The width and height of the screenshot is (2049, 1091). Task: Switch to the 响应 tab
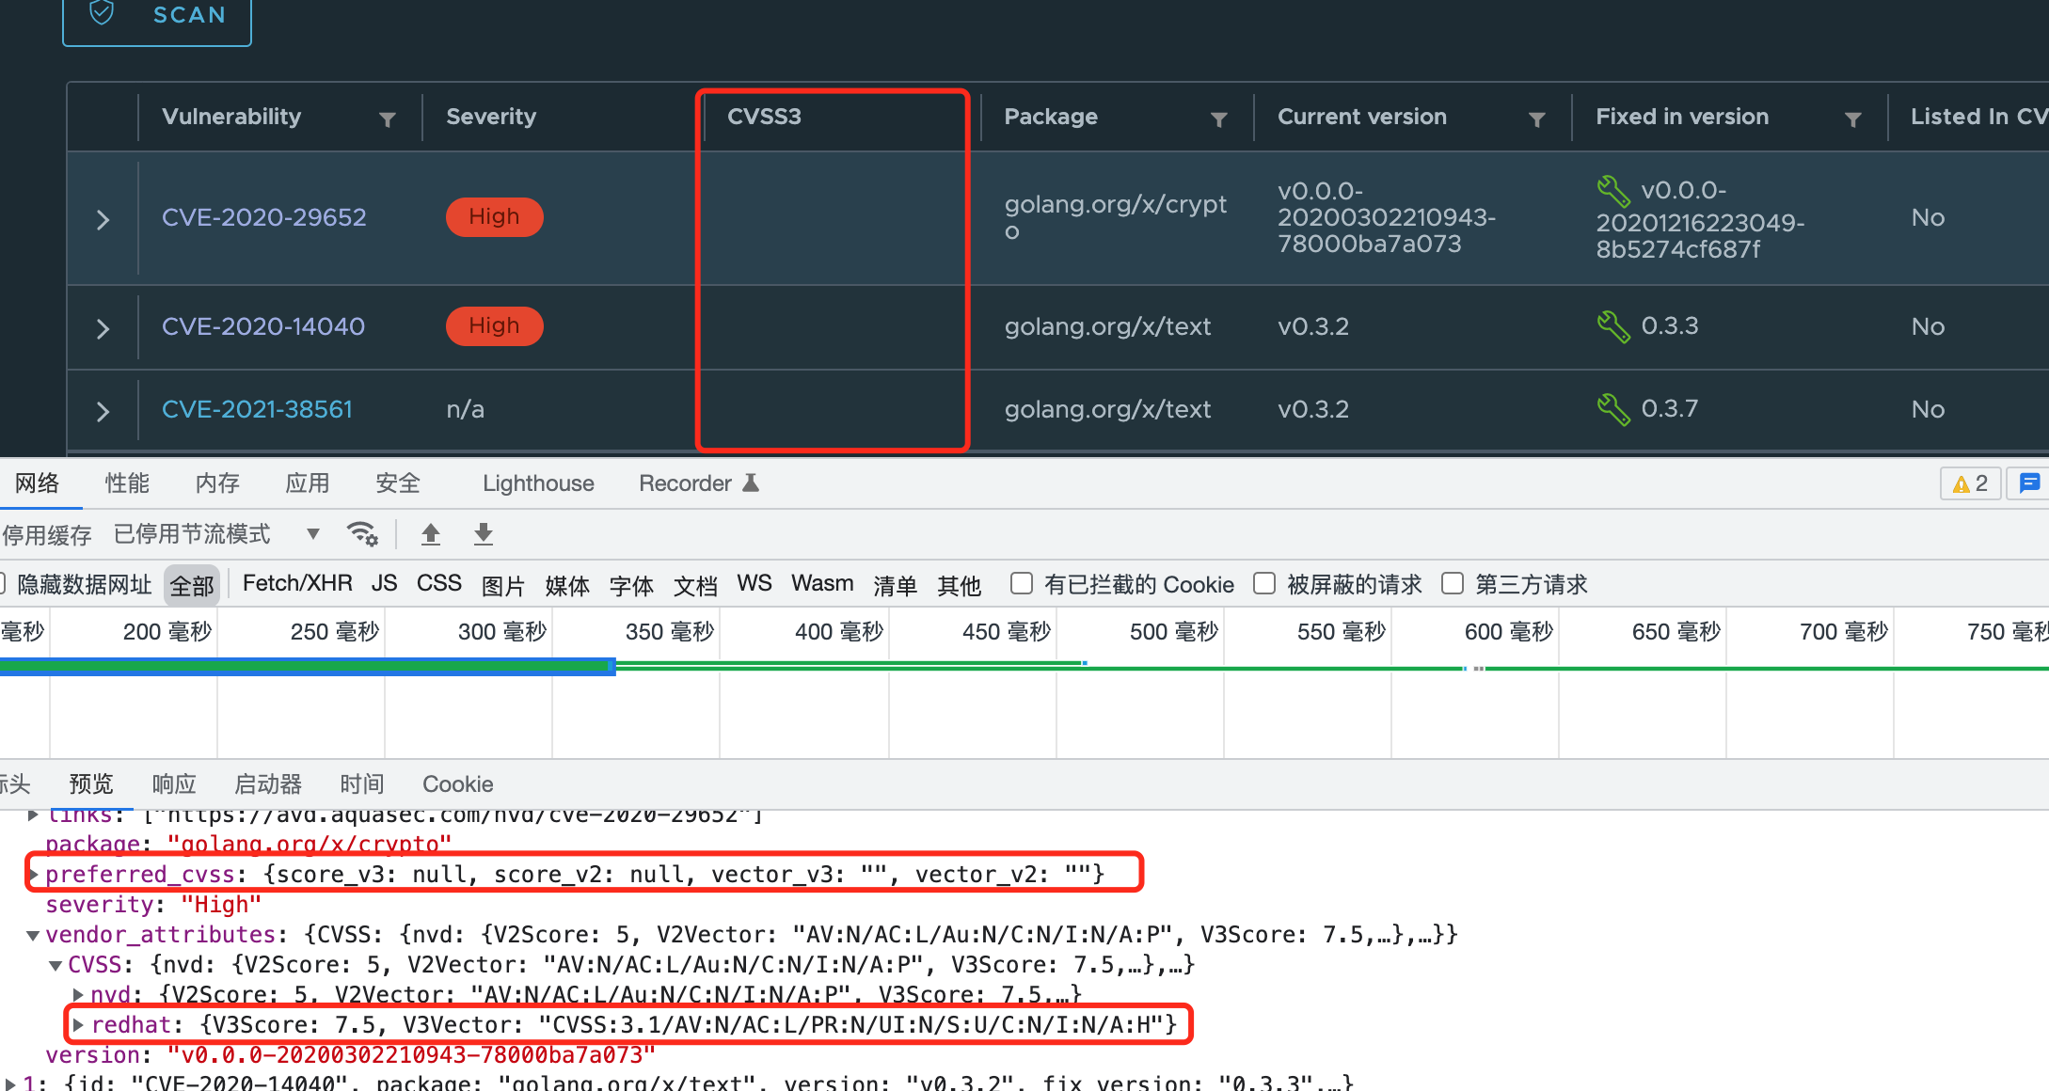(173, 783)
